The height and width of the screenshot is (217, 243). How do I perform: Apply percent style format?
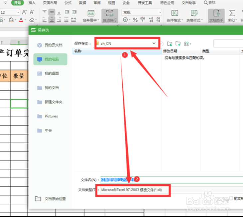(135, 20)
